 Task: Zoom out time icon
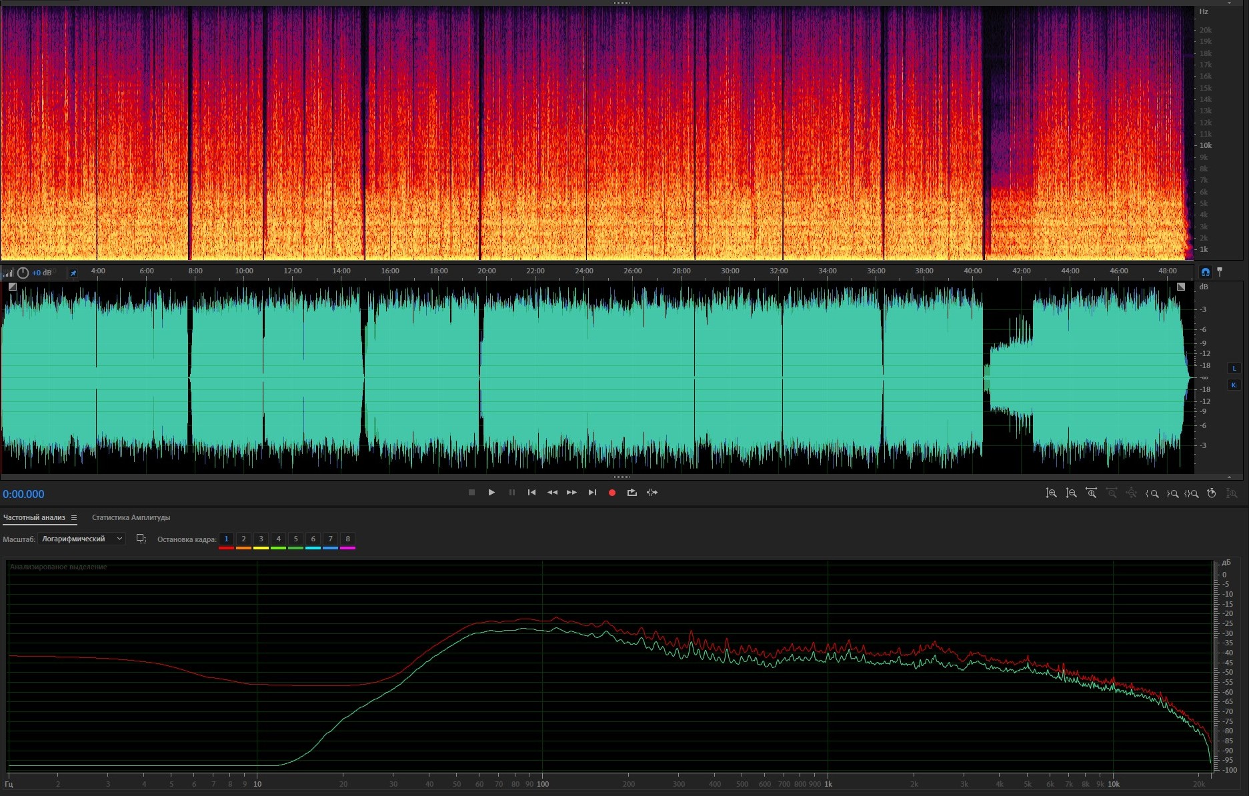[x=1112, y=493]
